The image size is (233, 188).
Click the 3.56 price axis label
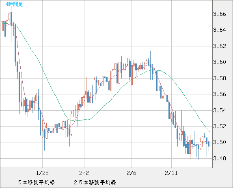(220, 94)
